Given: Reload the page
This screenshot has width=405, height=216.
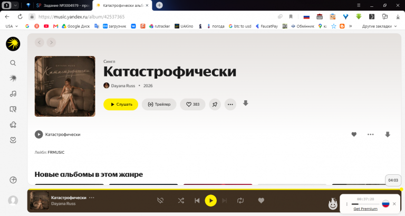Looking at the screenshot, I should tap(20, 16).
